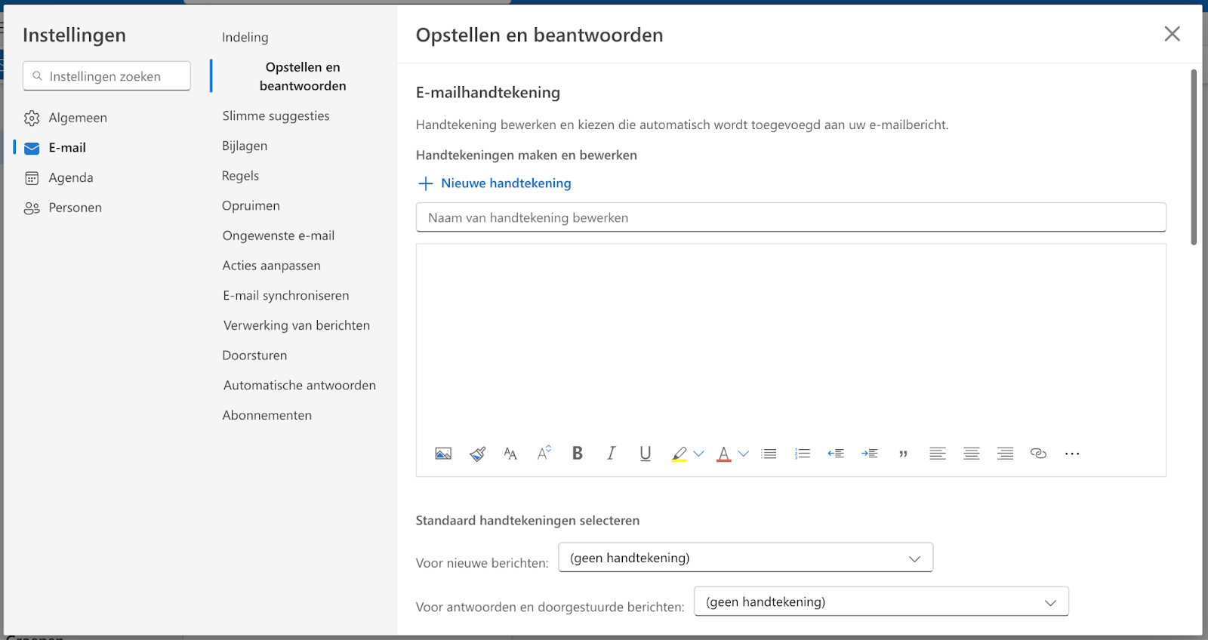Focus the Naam van handtekening bewerken field
This screenshot has width=1208, height=640.
tap(790, 217)
